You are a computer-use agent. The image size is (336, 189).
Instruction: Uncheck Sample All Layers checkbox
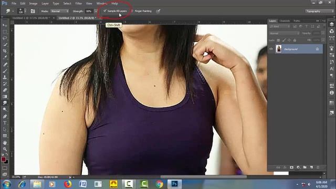105,10
